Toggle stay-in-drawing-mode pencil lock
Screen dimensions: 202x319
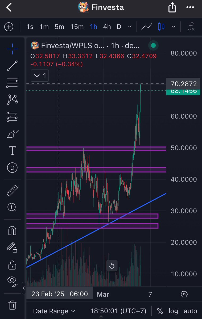(x=12, y=247)
